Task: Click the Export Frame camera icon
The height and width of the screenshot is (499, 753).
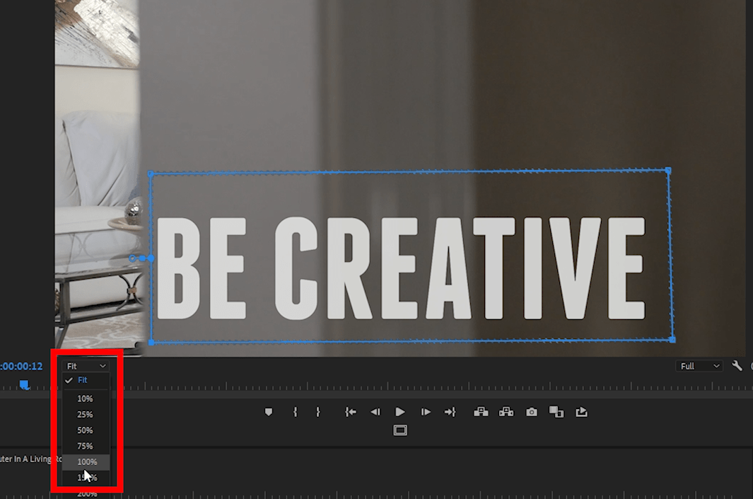Action: tap(531, 411)
